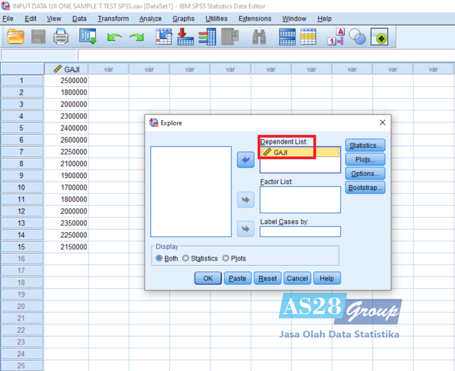Open the Options... sub-dialog button
The width and height of the screenshot is (455, 371).
(366, 174)
